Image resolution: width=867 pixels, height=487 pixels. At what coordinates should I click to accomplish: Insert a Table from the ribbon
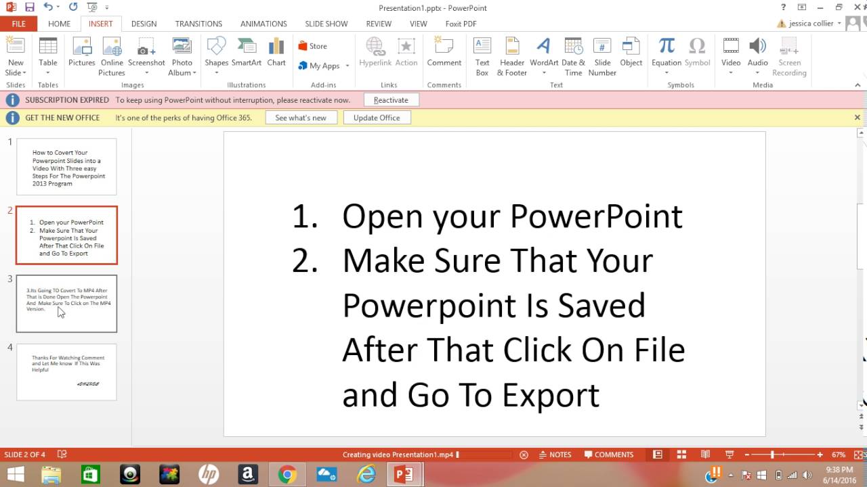point(48,57)
